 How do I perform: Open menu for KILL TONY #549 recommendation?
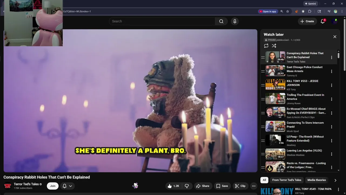tap(338, 189)
